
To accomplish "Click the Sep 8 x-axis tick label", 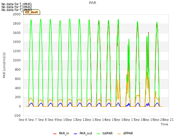I will coord(42,120).
